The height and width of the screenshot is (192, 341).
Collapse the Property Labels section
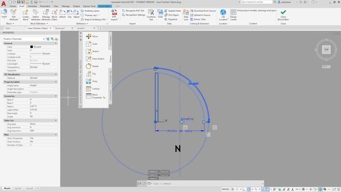(56, 82)
